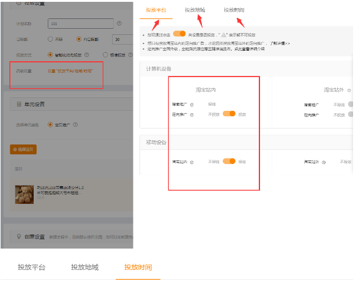Image resolution: width=361 pixels, height=281 pixels.
Task: Click help icon next to 智能化均匀投放
Action: point(86,55)
